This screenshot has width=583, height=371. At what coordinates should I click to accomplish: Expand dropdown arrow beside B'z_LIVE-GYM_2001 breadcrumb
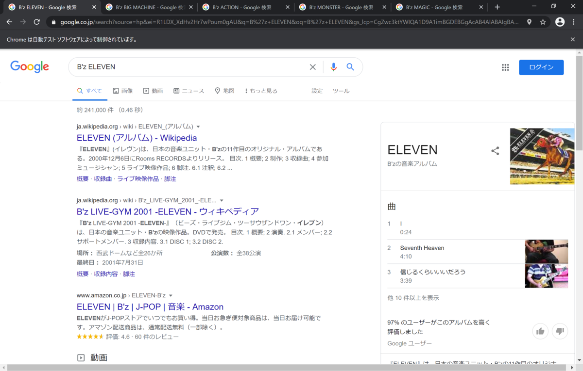(x=222, y=200)
